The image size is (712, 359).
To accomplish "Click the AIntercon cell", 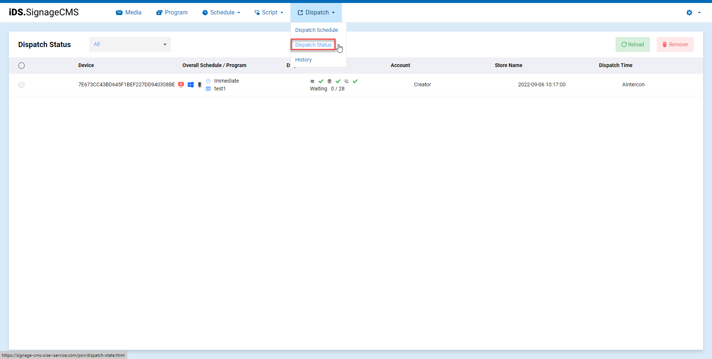I will coord(633,84).
